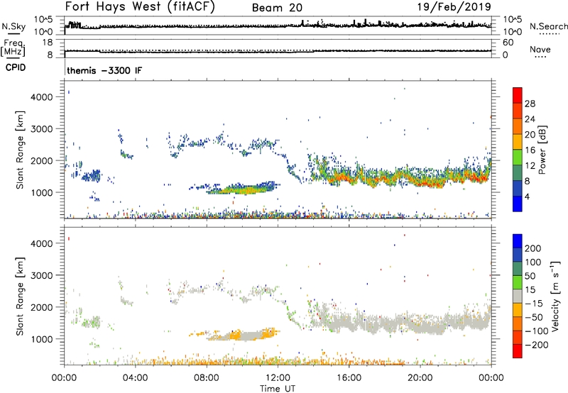Click the "24" power colorbar label

(x=530, y=119)
